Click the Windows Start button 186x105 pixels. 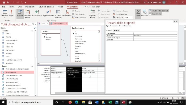pos(3,102)
